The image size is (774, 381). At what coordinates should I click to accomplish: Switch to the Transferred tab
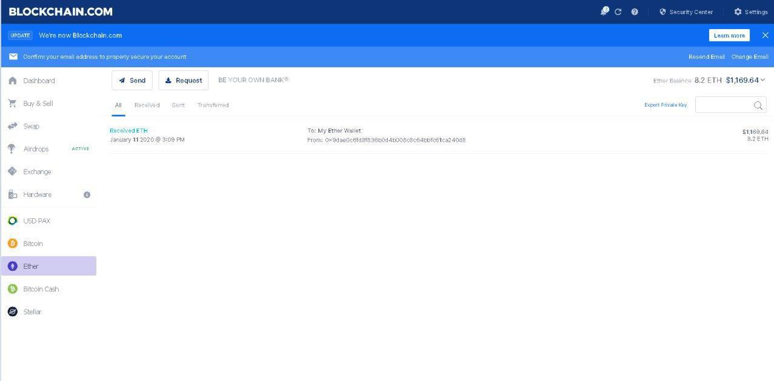coord(213,105)
